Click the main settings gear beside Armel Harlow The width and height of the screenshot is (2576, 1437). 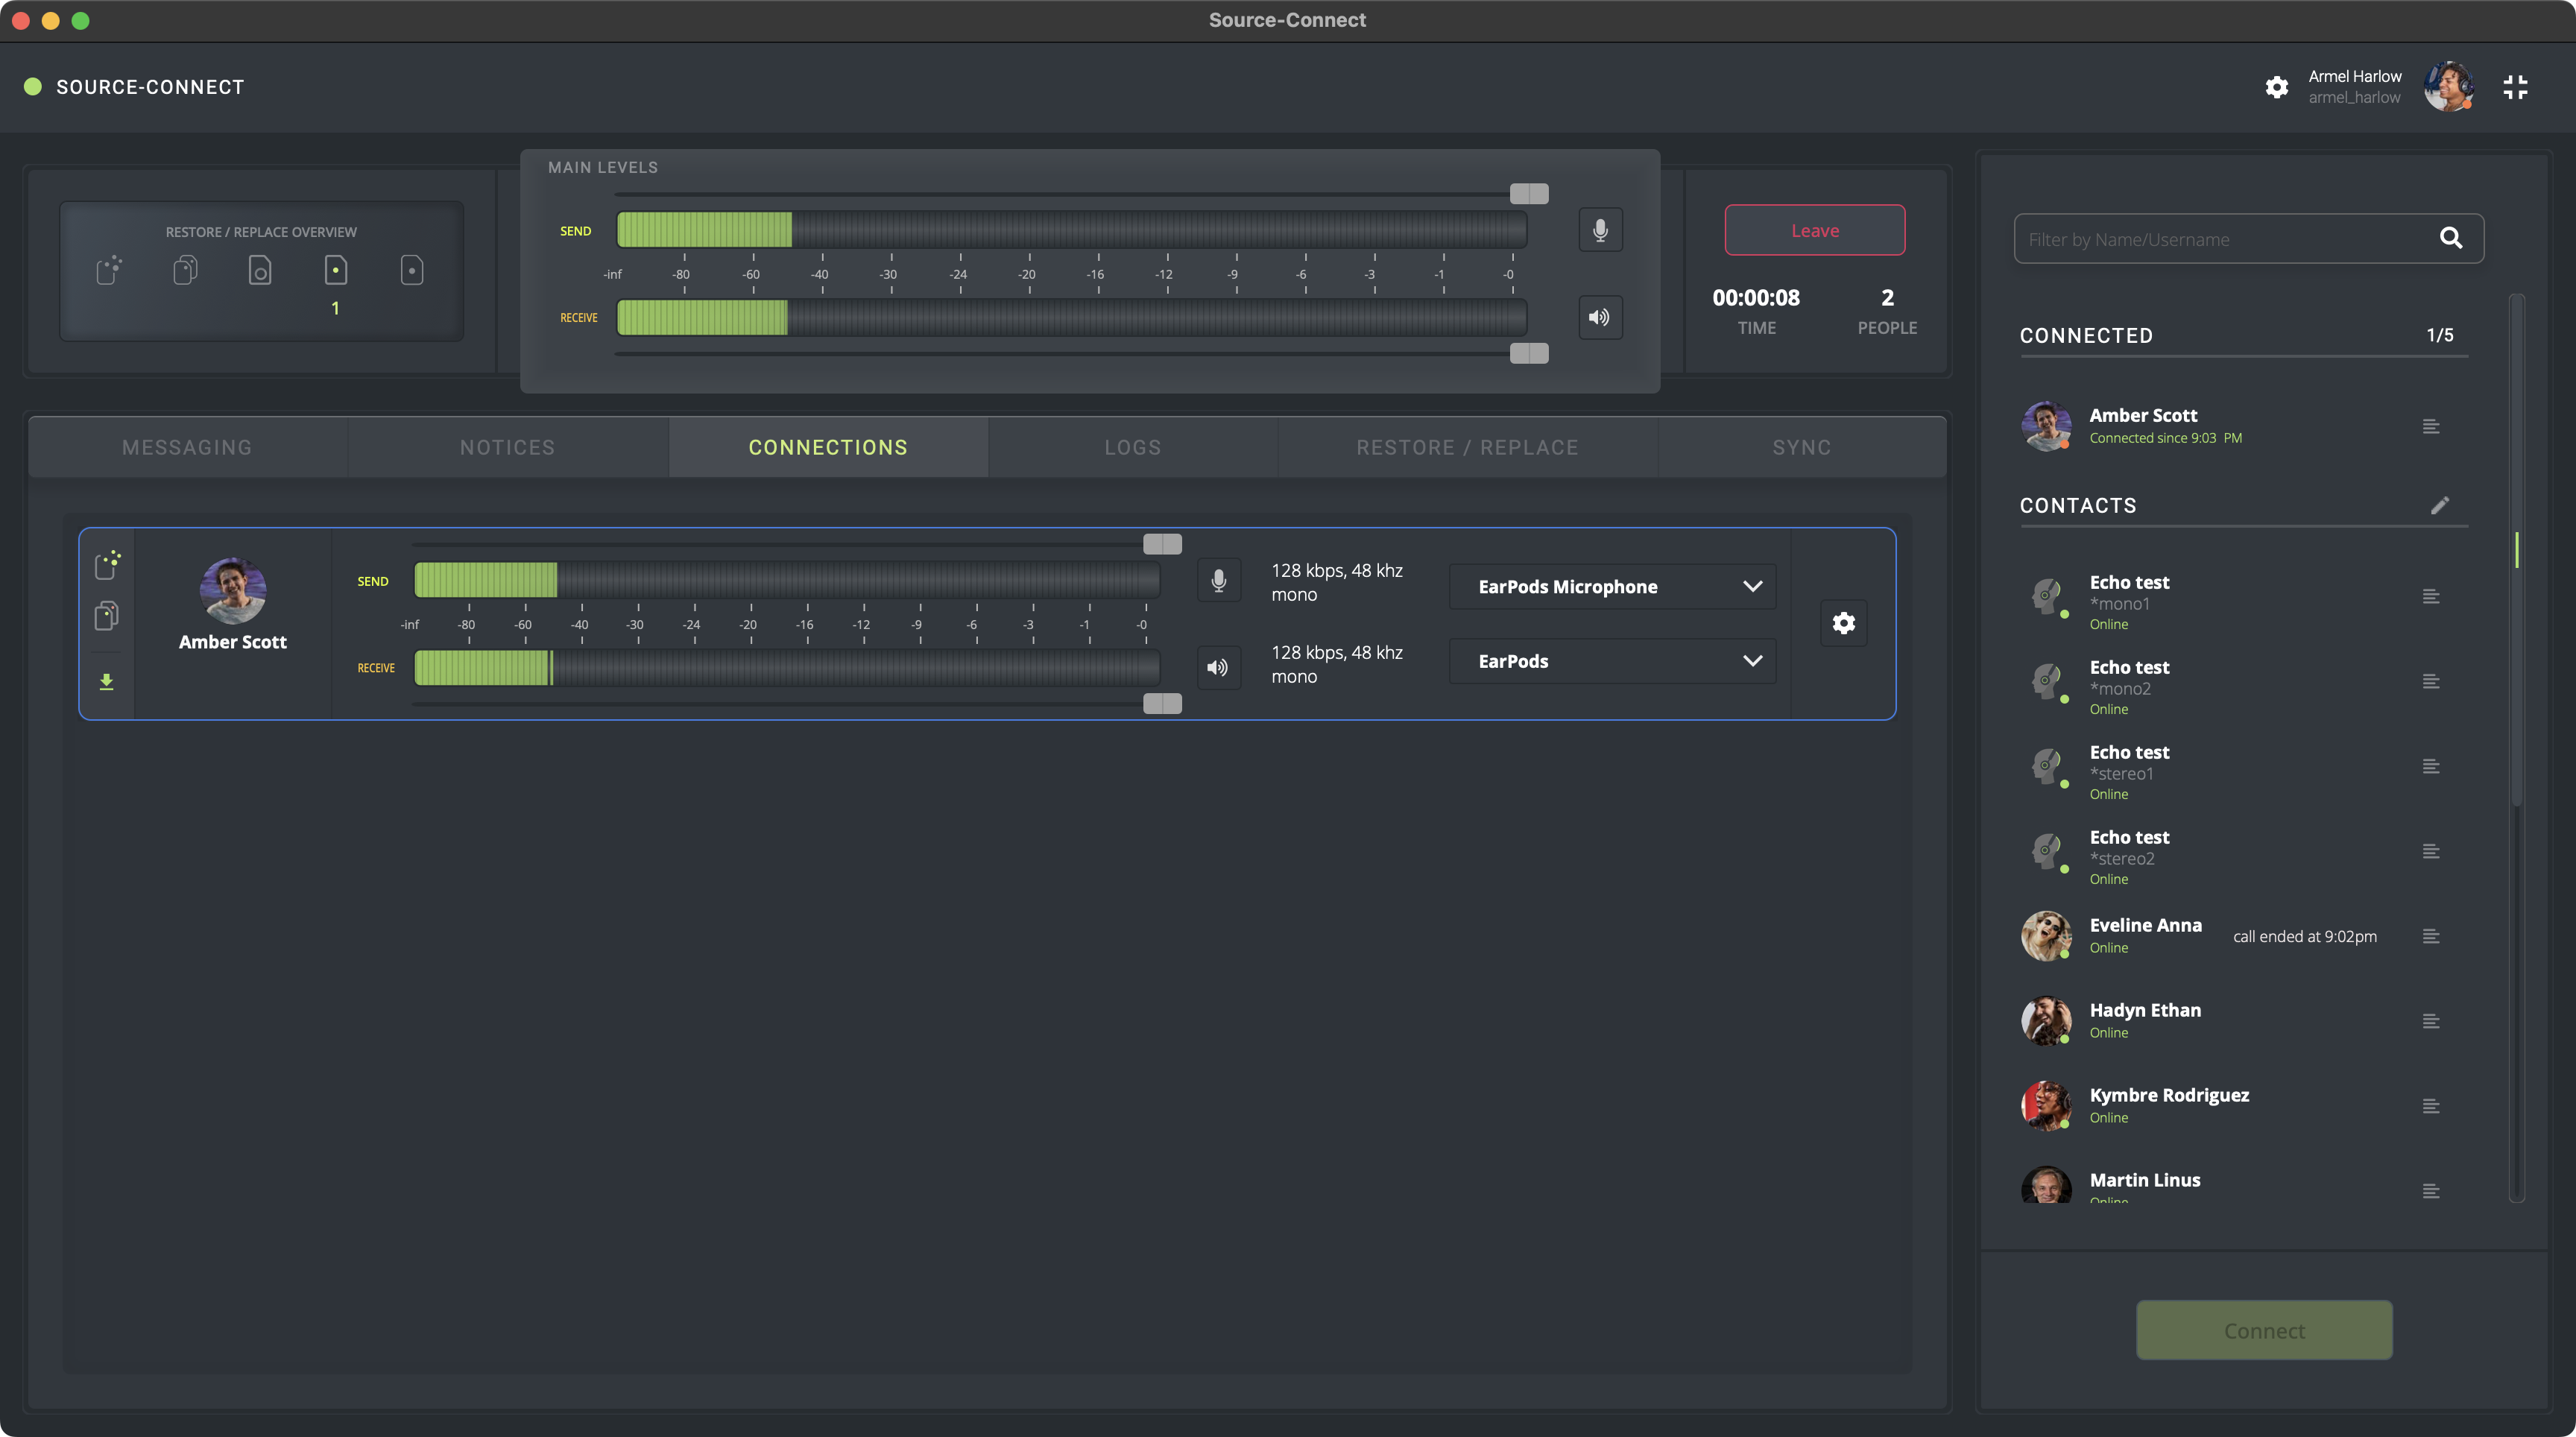tap(2276, 87)
